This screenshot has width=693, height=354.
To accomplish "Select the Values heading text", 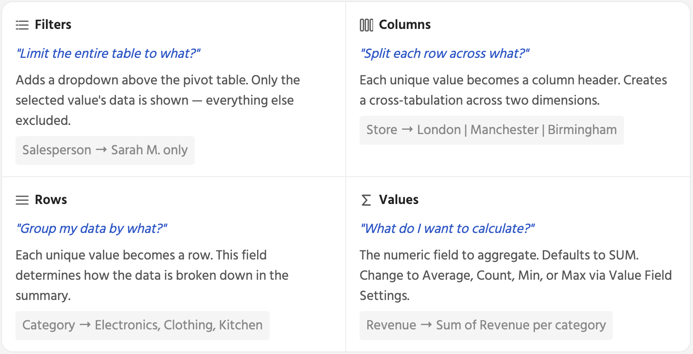I will point(399,200).
